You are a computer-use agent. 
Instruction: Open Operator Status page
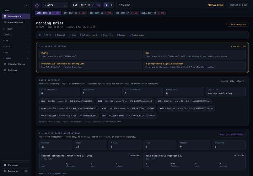[x=16, y=64]
